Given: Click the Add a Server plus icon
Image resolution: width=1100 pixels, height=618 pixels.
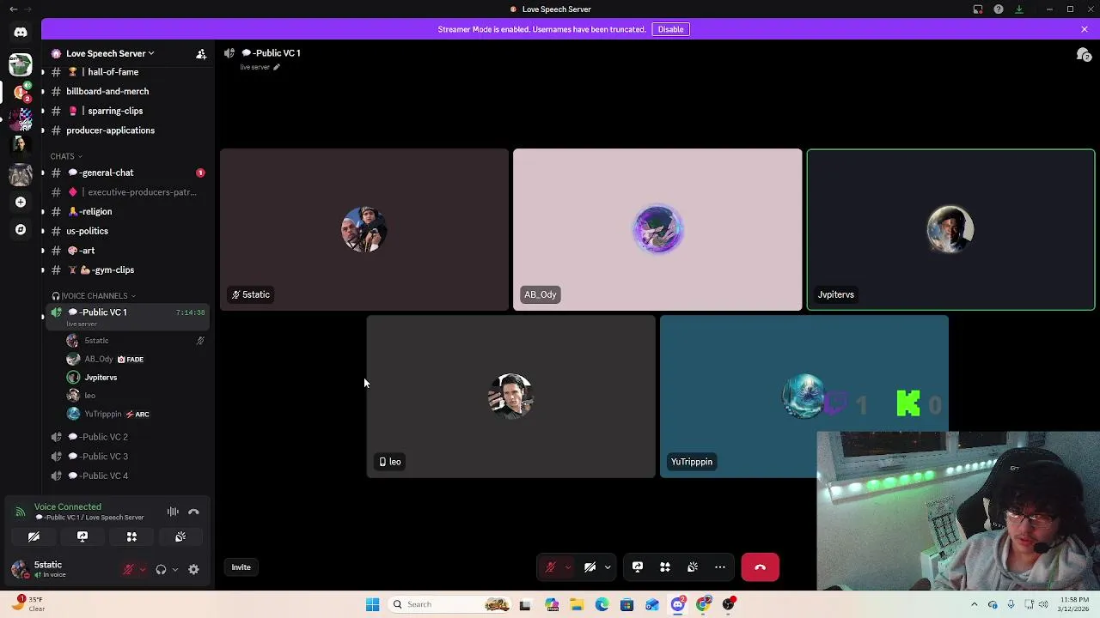Looking at the screenshot, I should [21, 202].
